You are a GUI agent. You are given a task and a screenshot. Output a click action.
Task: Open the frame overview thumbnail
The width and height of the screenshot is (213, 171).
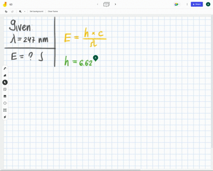coord(106,4)
